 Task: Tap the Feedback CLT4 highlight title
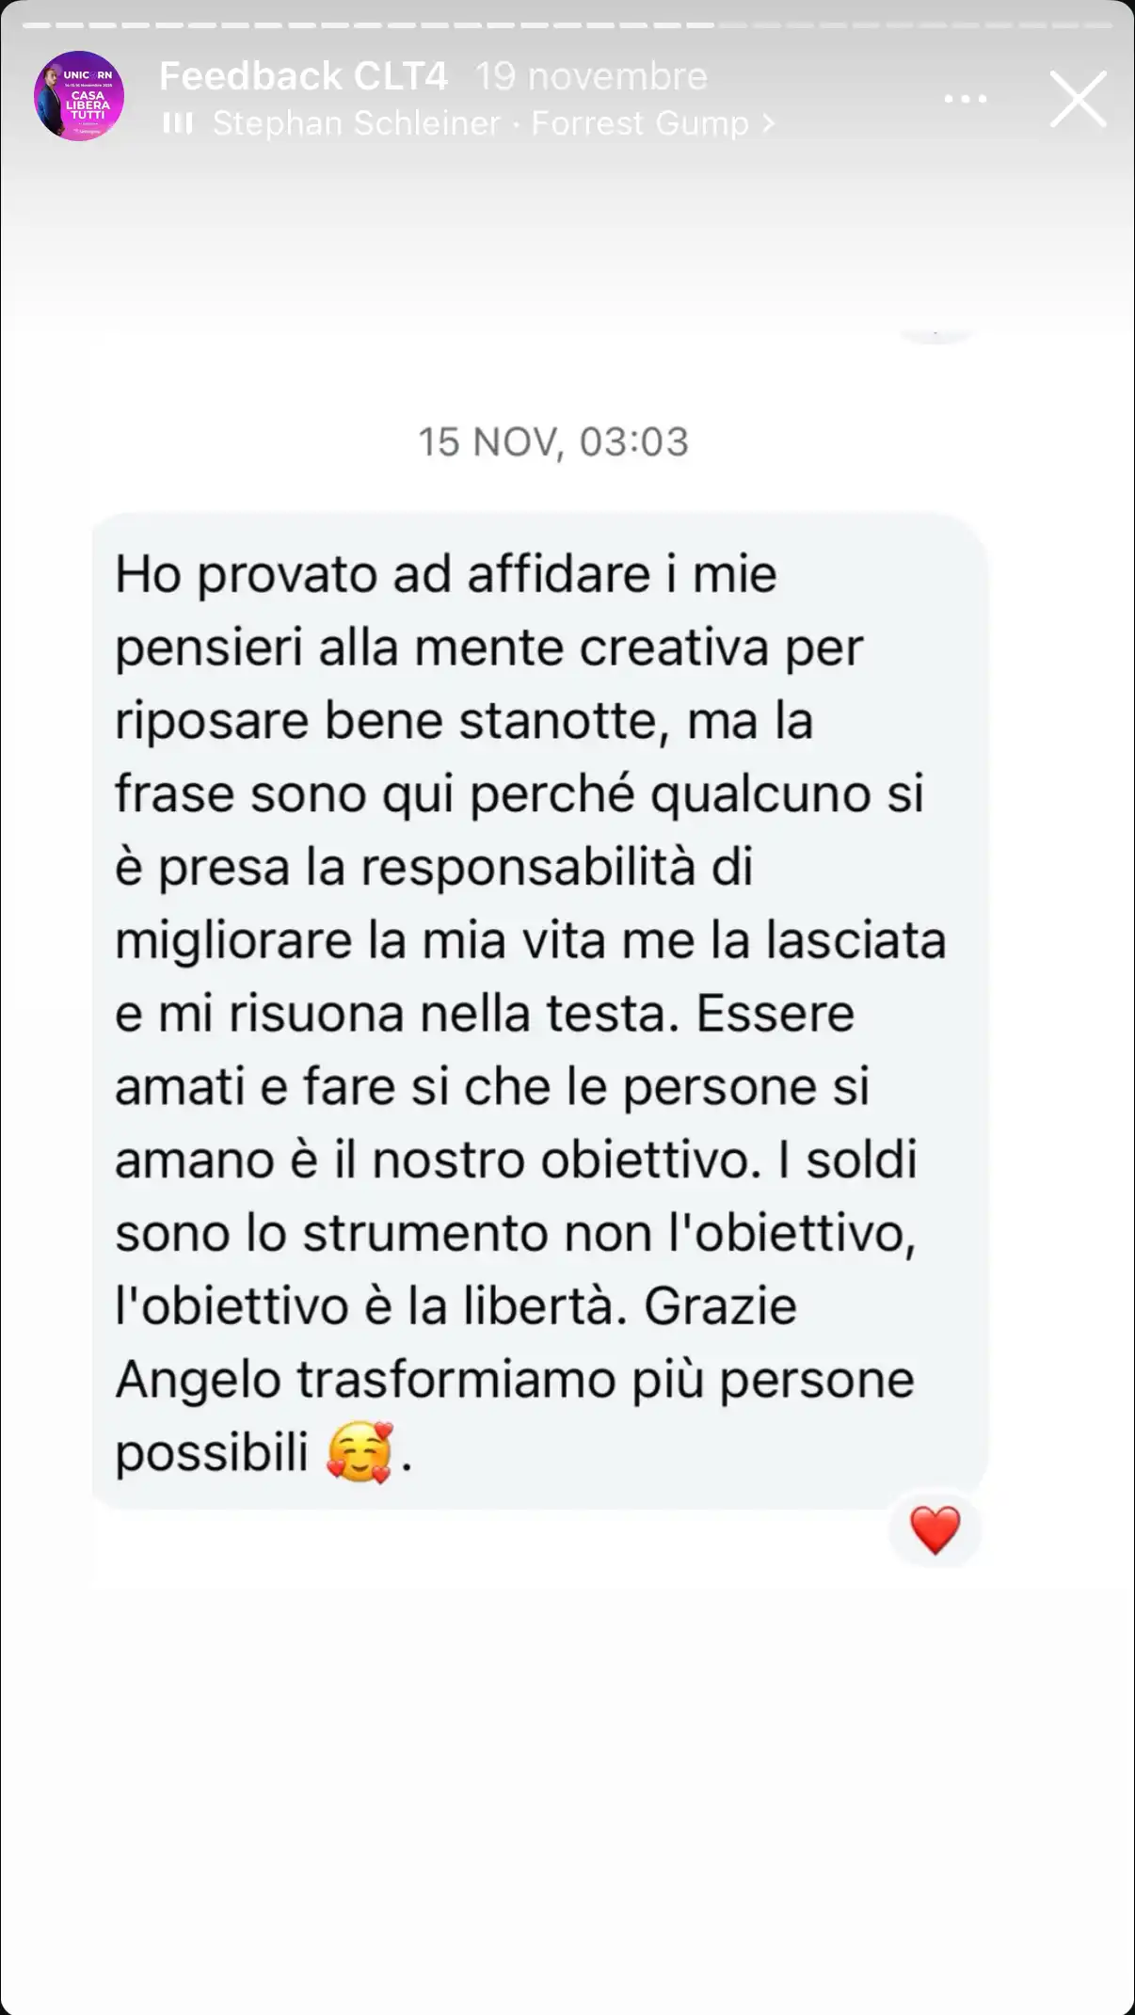pos(303,75)
